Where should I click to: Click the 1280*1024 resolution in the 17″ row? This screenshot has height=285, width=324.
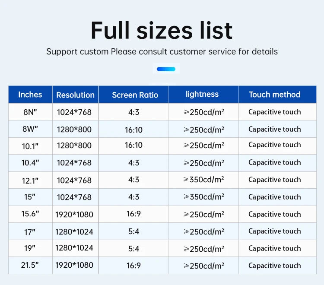pyautogui.click(x=74, y=231)
